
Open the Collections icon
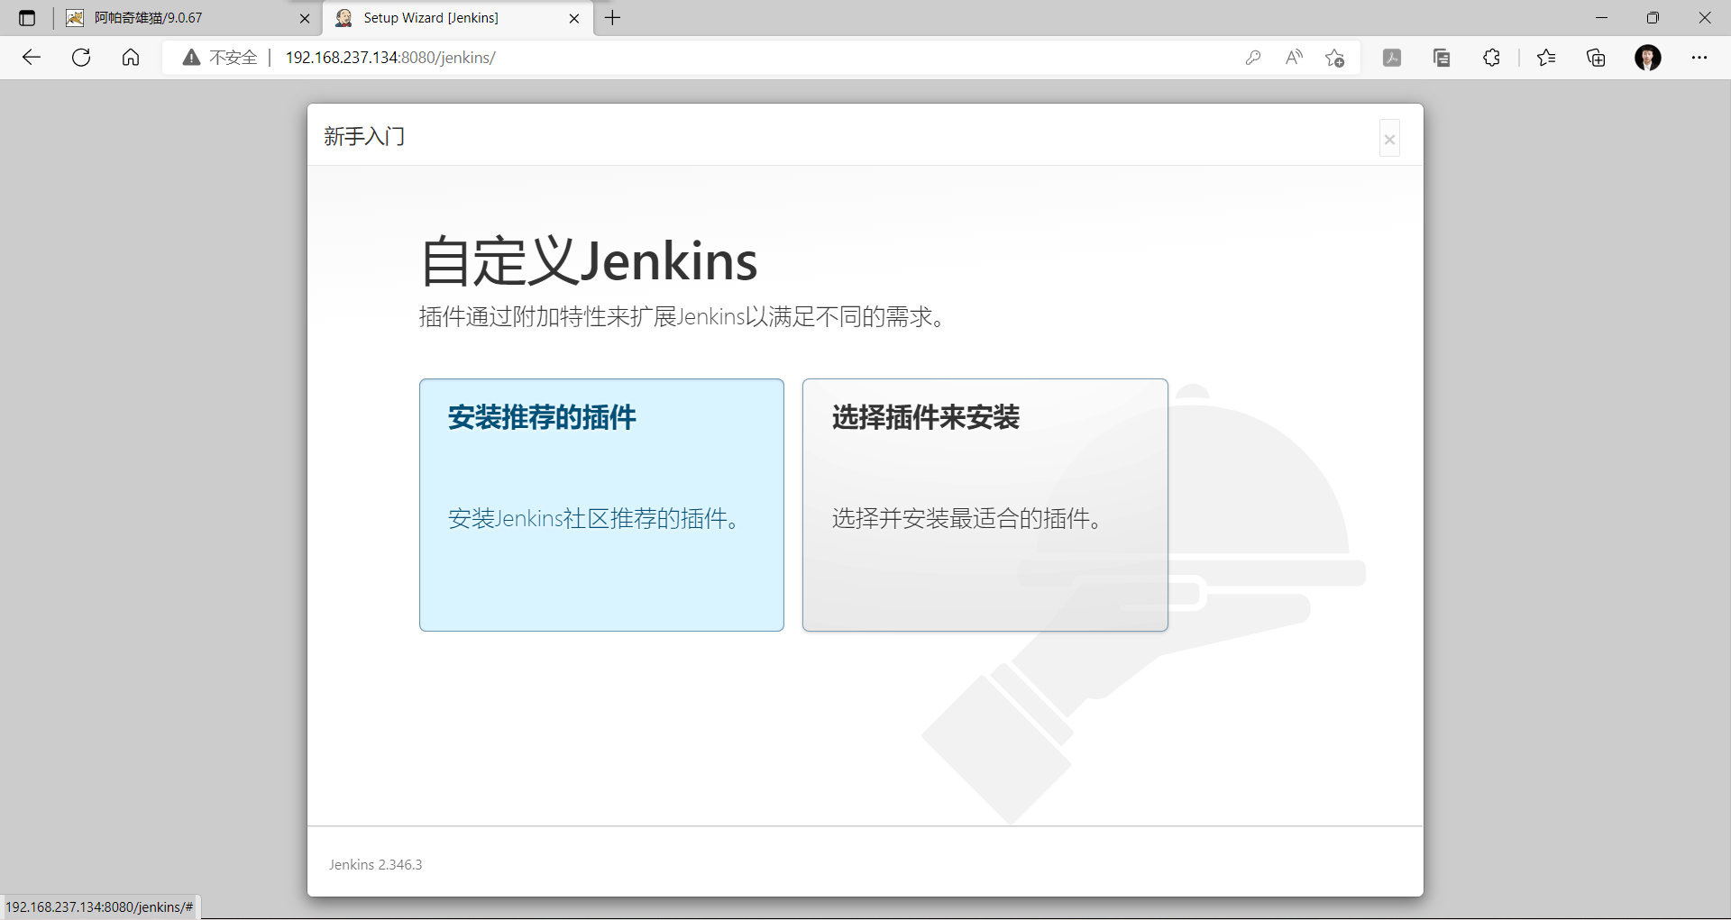tap(1596, 58)
